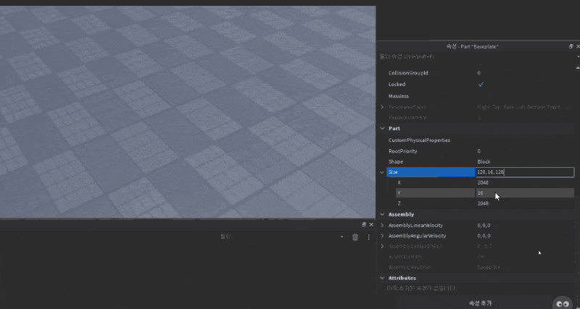Click the googly eyes icon at bottom right

click(x=563, y=304)
